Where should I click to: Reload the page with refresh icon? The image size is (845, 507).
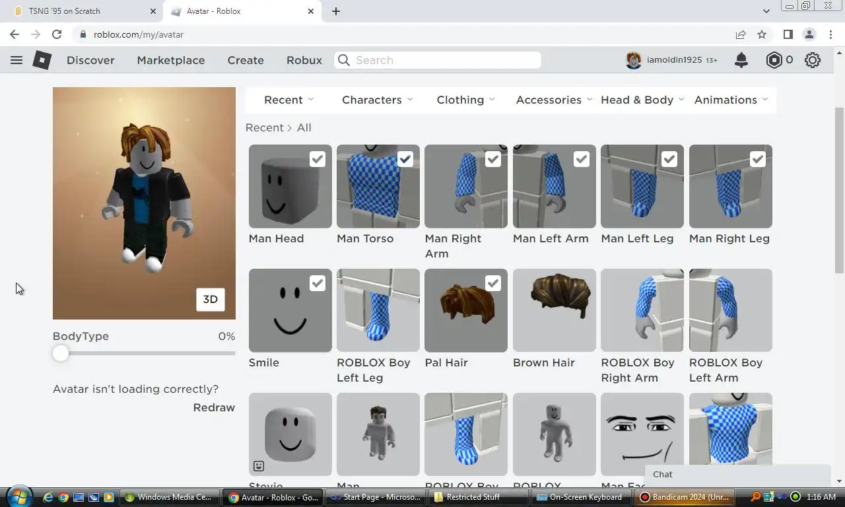[57, 34]
